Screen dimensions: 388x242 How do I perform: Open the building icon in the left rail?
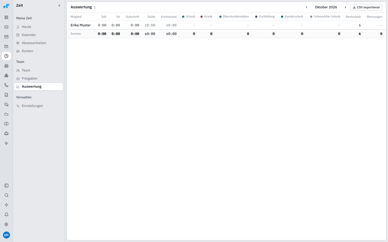[x=6, y=66]
